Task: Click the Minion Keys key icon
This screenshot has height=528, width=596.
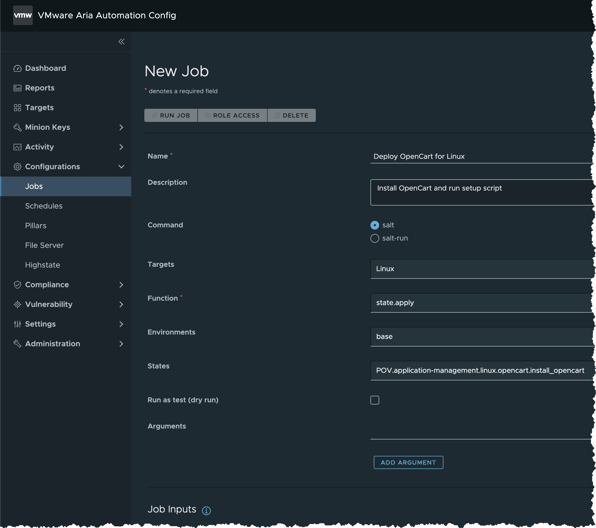Action: tap(17, 127)
